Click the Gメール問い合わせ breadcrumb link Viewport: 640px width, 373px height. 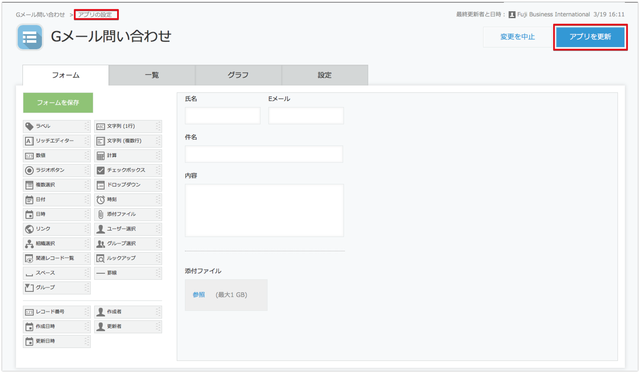pos(40,15)
